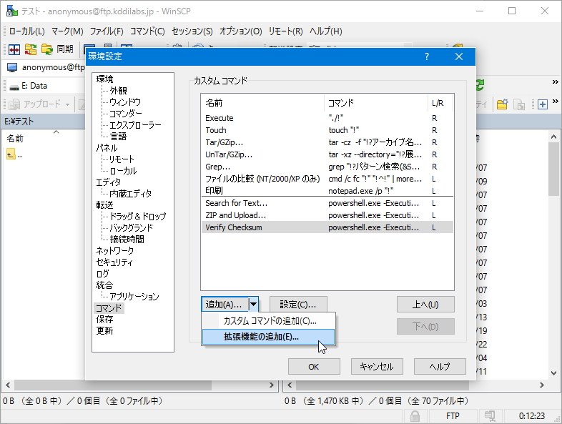562x424 pixels.
Task: Click 名前 column sort header in local panel
Action: click(15, 138)
